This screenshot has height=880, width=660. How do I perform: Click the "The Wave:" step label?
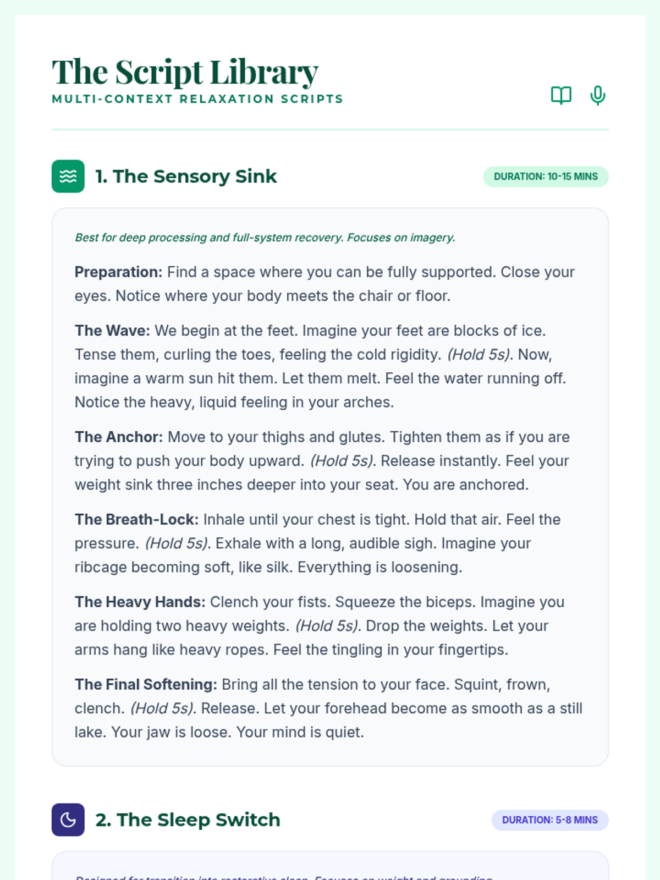(x=112, y=331)
